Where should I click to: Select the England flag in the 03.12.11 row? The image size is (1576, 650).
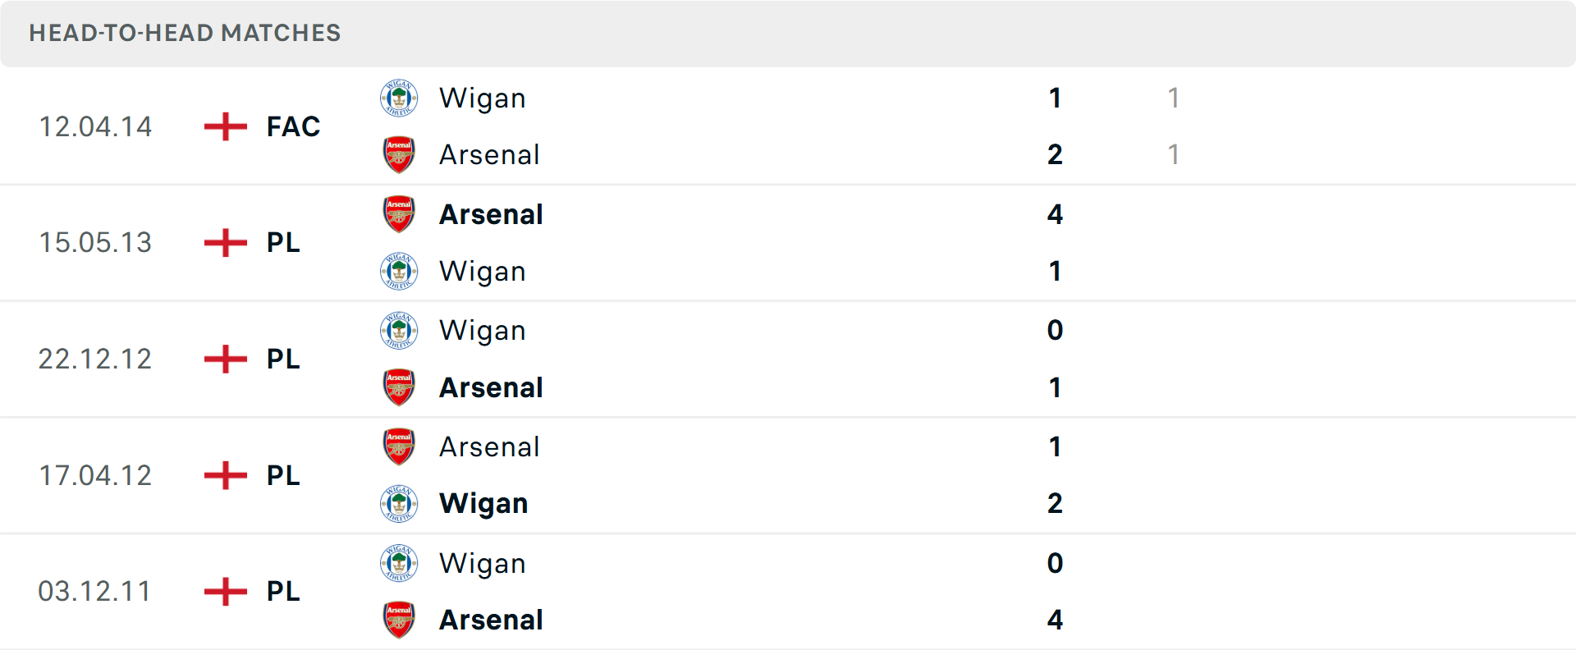click(223, 591)
